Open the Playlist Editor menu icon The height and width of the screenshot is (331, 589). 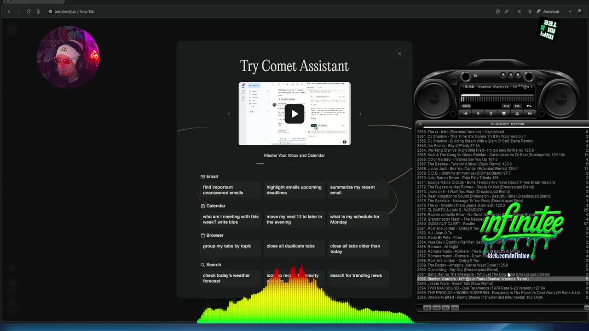coord(420,124)
